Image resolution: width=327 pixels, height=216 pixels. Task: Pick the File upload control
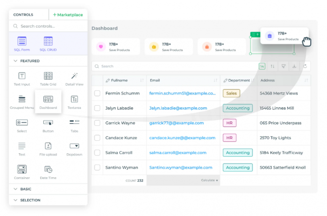(48, 149)
